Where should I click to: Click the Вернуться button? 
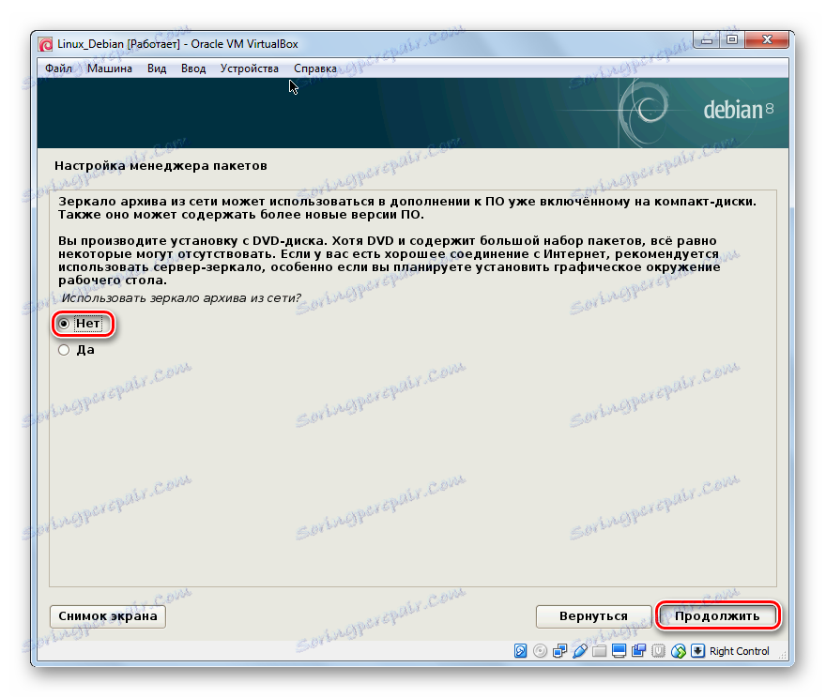pos(593,615)
